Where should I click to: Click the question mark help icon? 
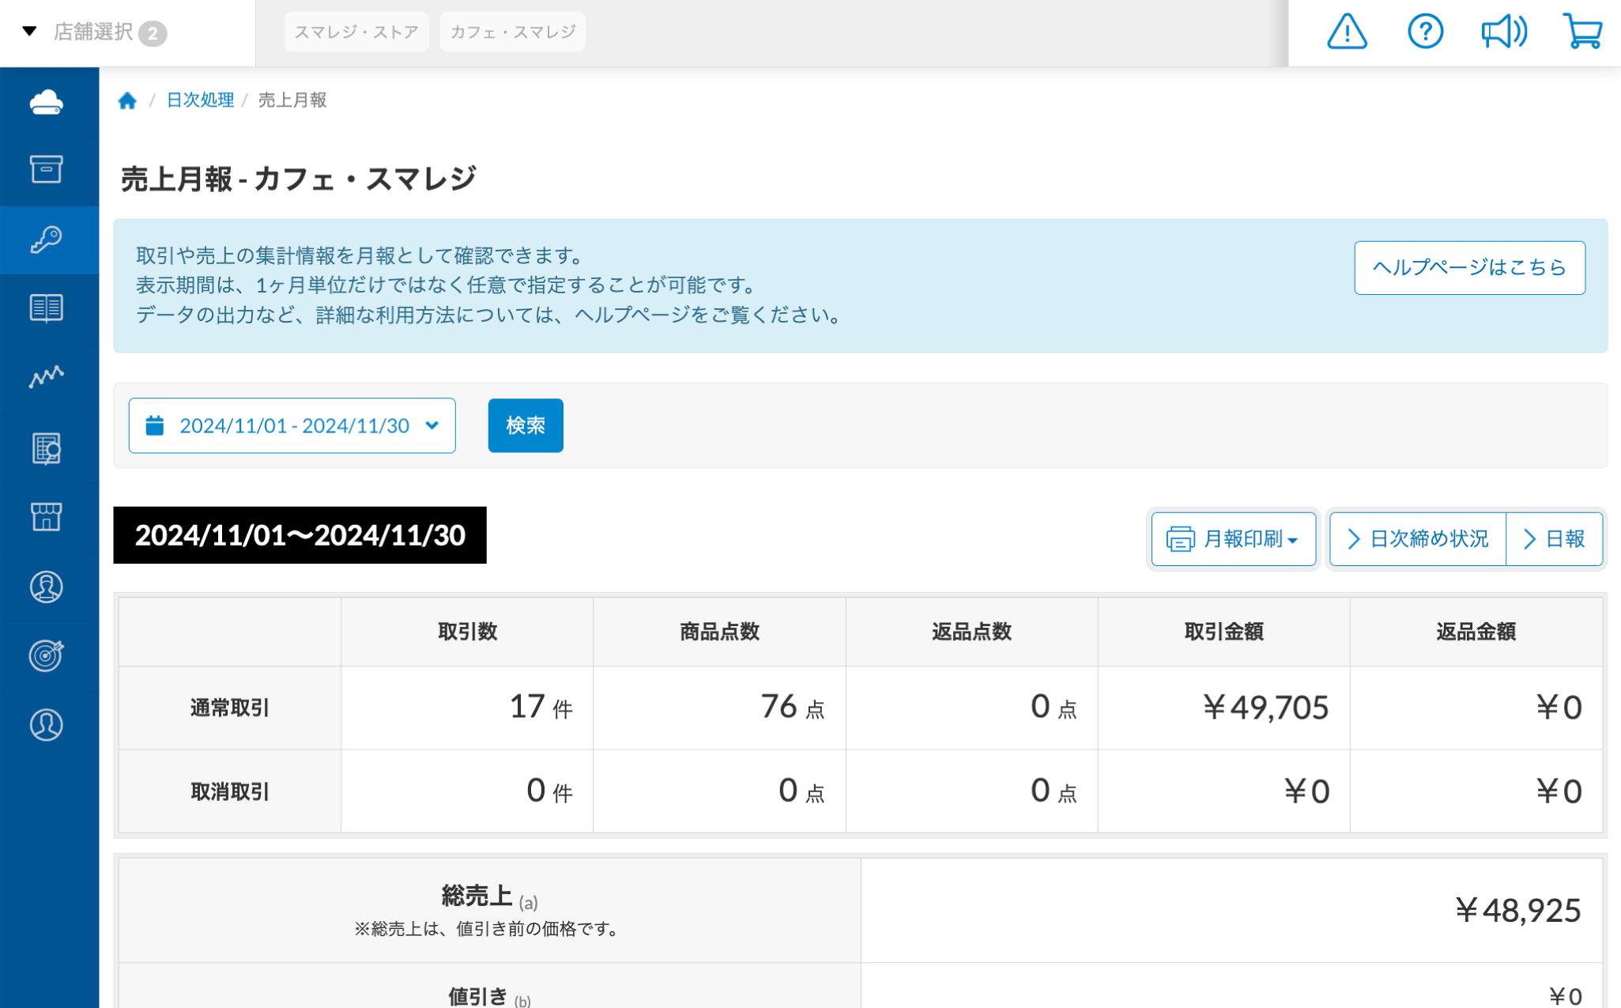[1425, 32]
